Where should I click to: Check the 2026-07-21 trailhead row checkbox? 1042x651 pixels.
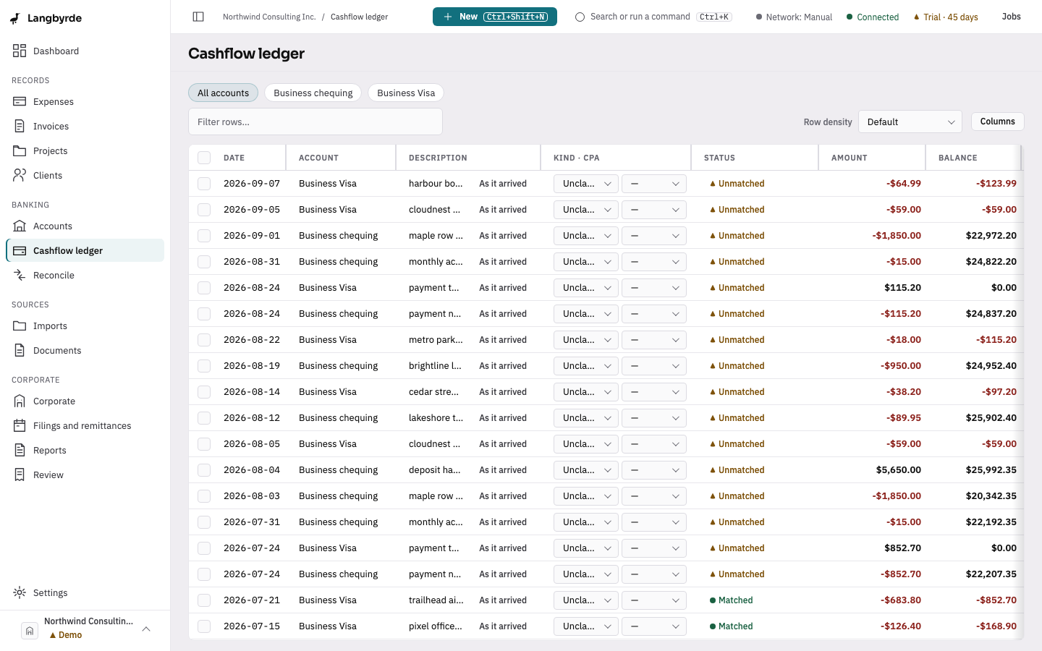click(204, 600)
